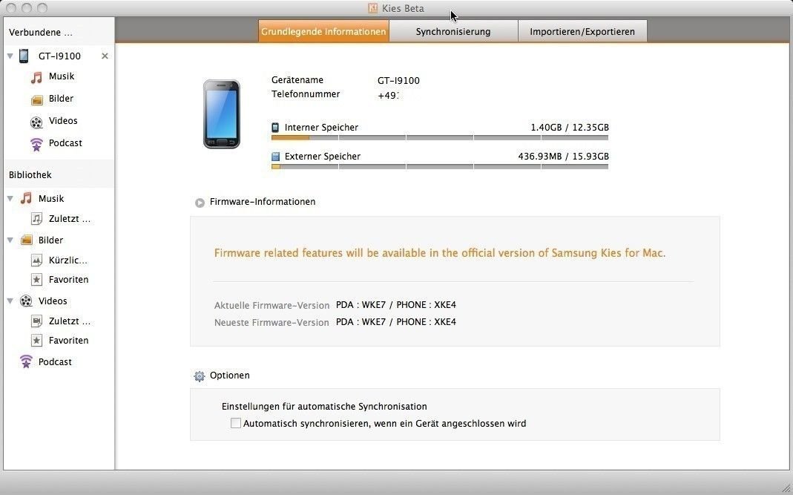Click the 436.93MB / 15.93GB storage value
The image size is (793, 495).
(x=563, y=156)
